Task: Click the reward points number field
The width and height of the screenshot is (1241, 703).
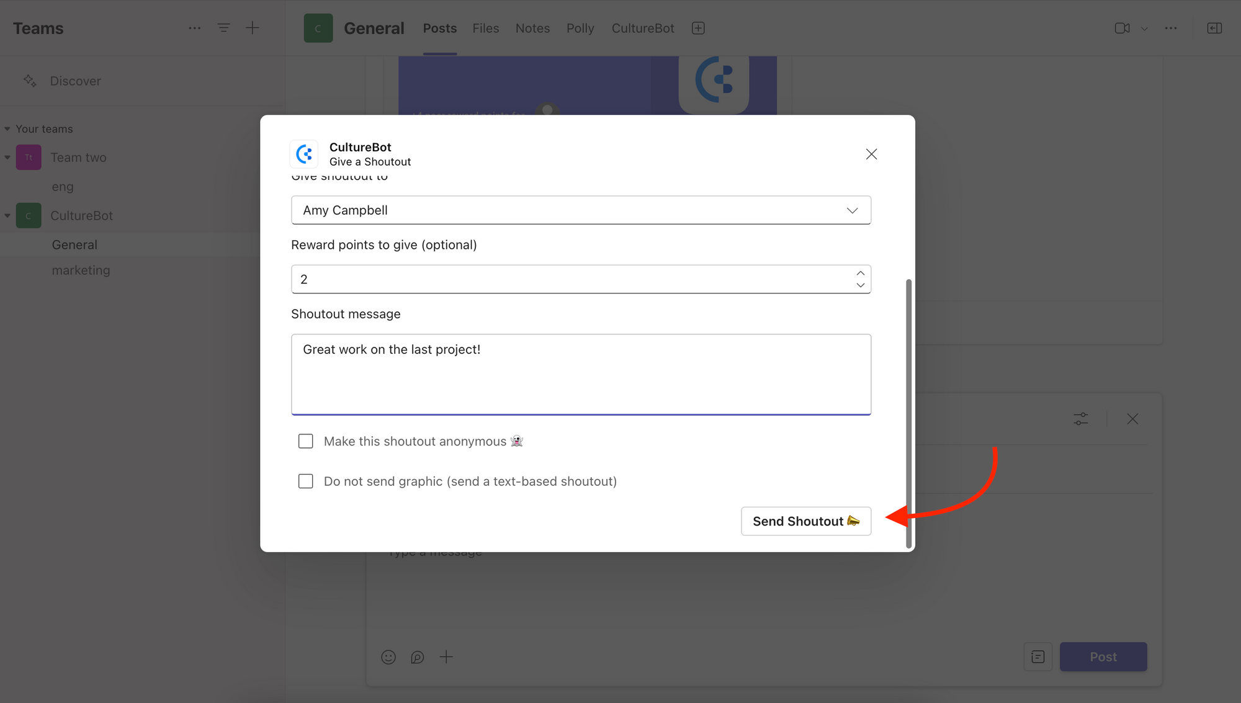Action: (581, 279)
